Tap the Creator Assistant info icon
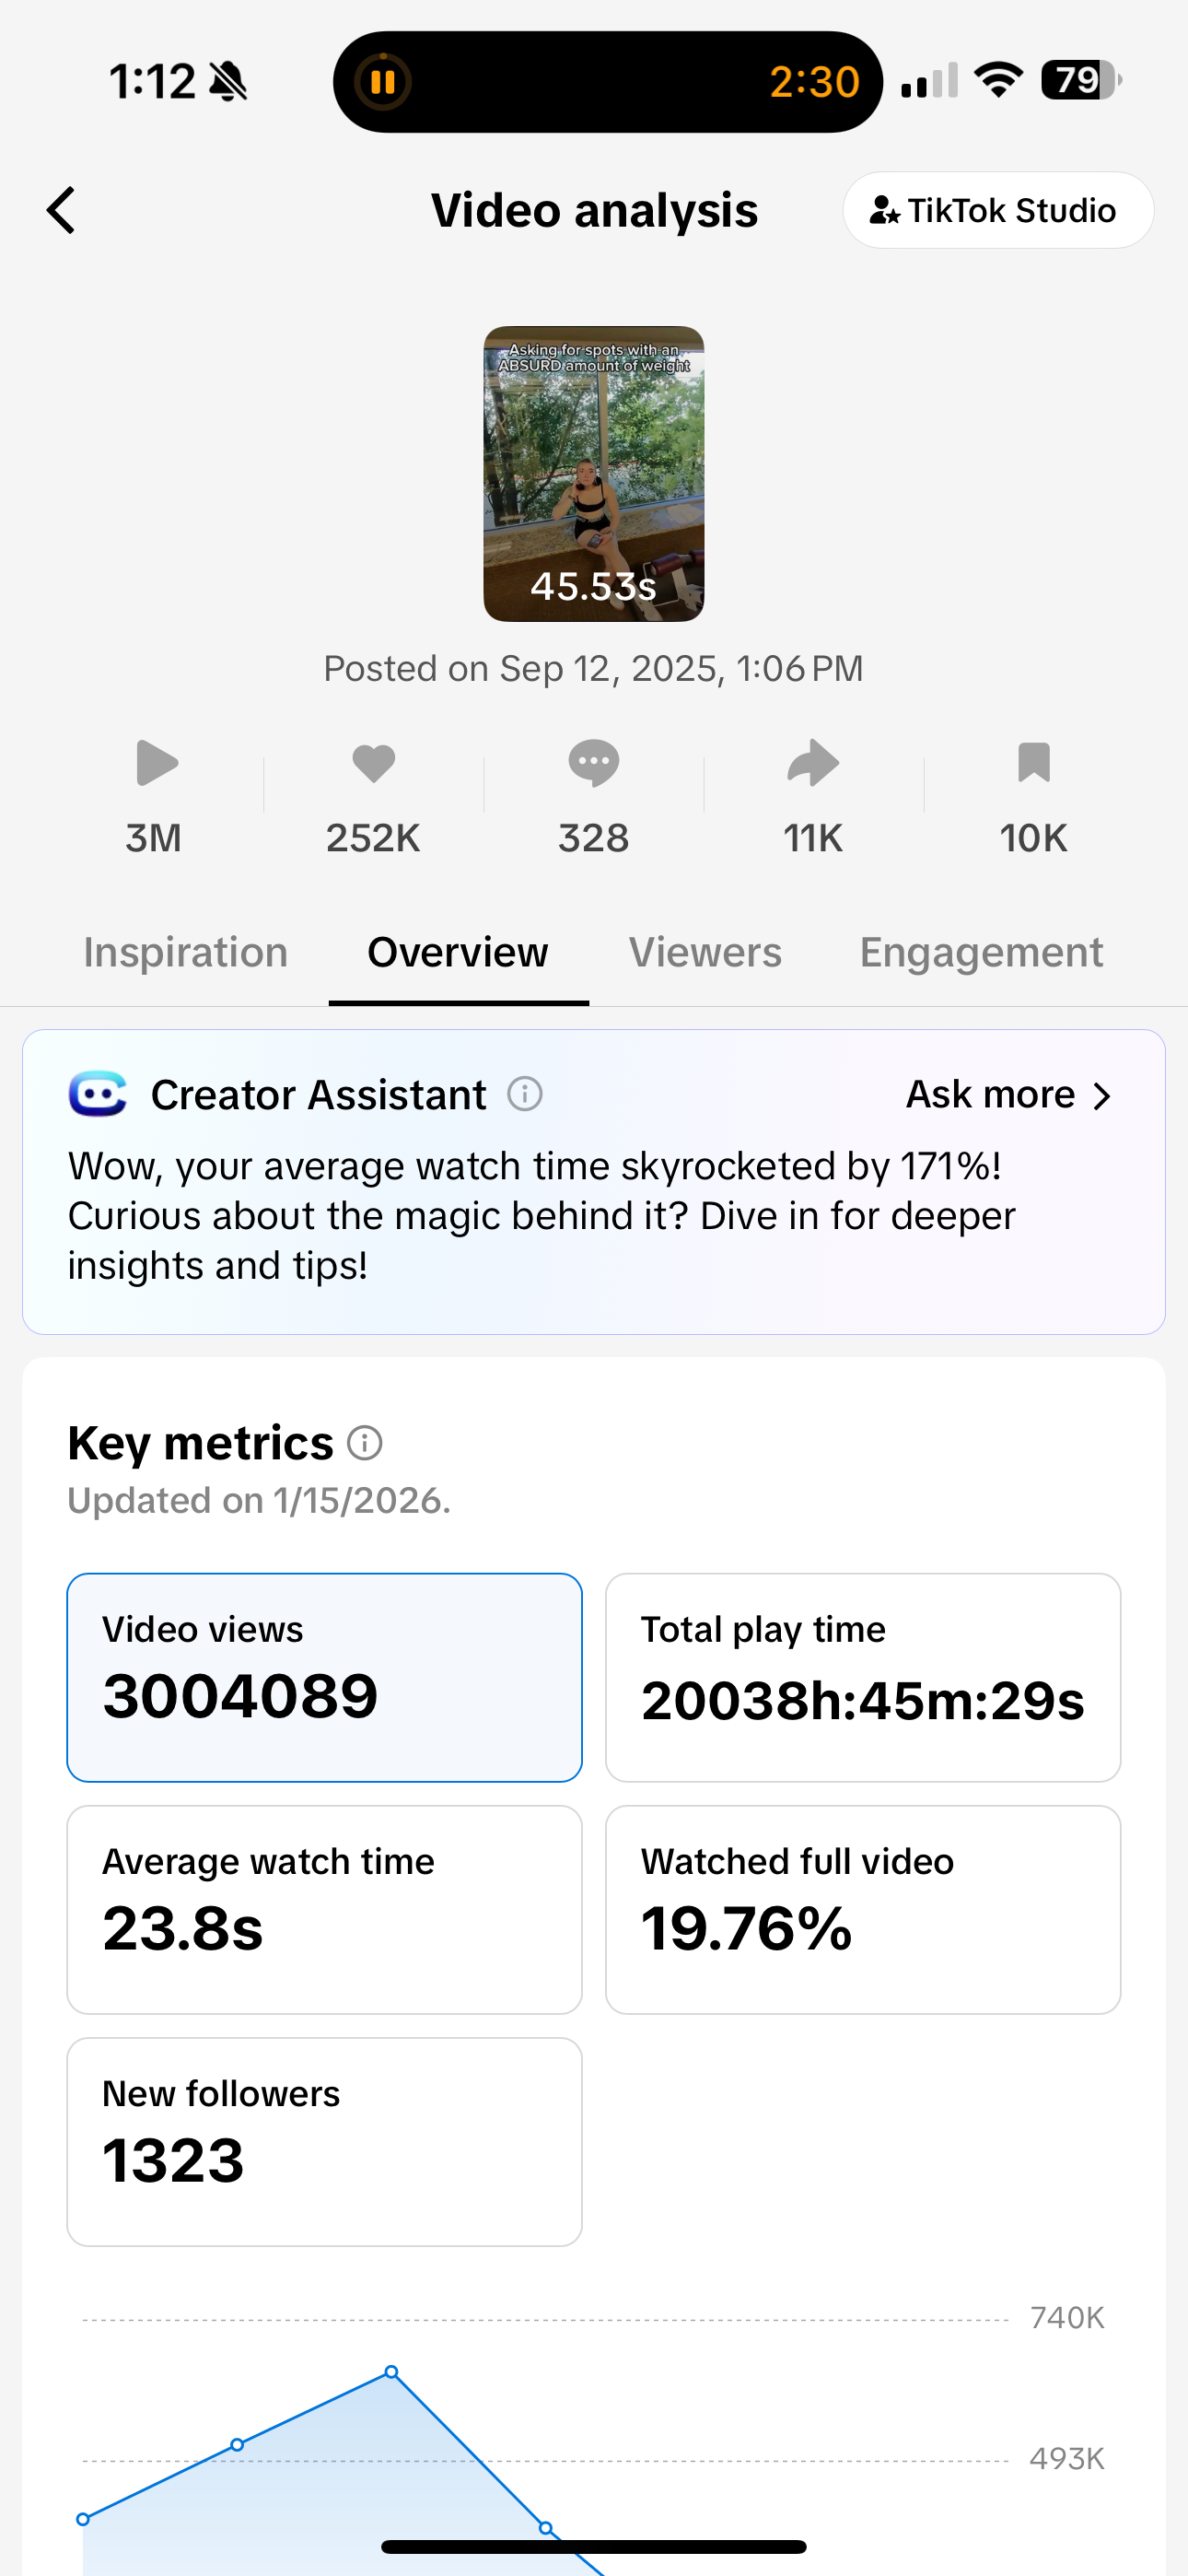 tap(525, 1094)
